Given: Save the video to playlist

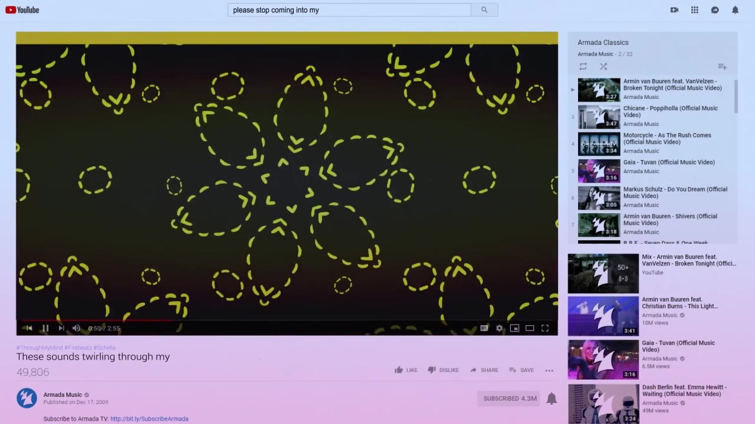Looking at the screenshot, I should [521, 370].
